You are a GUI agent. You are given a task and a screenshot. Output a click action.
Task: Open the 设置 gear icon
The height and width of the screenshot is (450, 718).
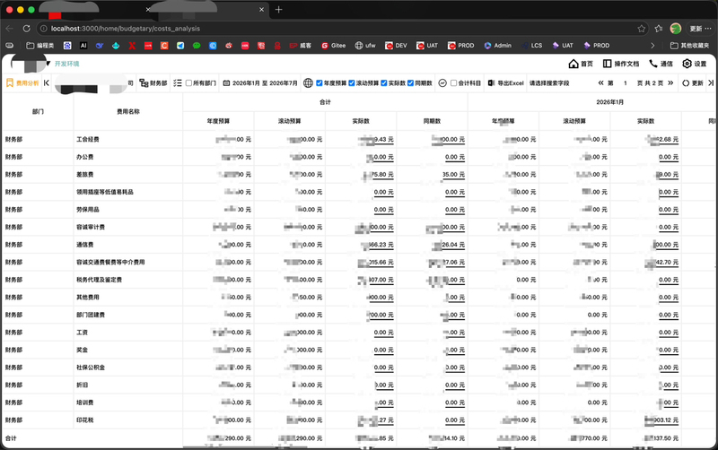coord(687,64)
